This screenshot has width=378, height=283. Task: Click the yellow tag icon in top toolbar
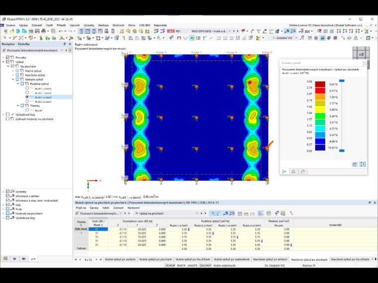[141, 31]
